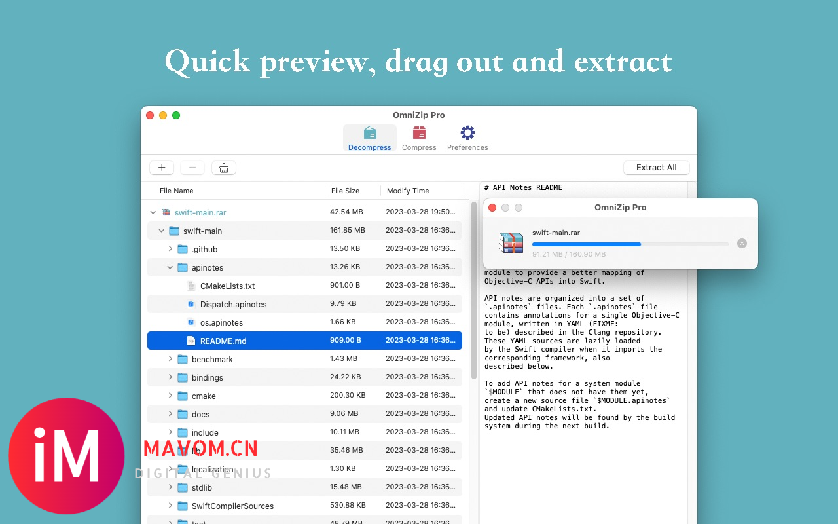Viewport: 838px width, 524px height.
Task: Click the extraction progress bar
Action: click(x=630, y=244)
